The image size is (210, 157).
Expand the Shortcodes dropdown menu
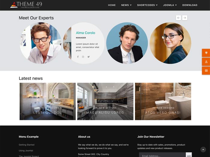pyautogui.click(x=147, y=5)
